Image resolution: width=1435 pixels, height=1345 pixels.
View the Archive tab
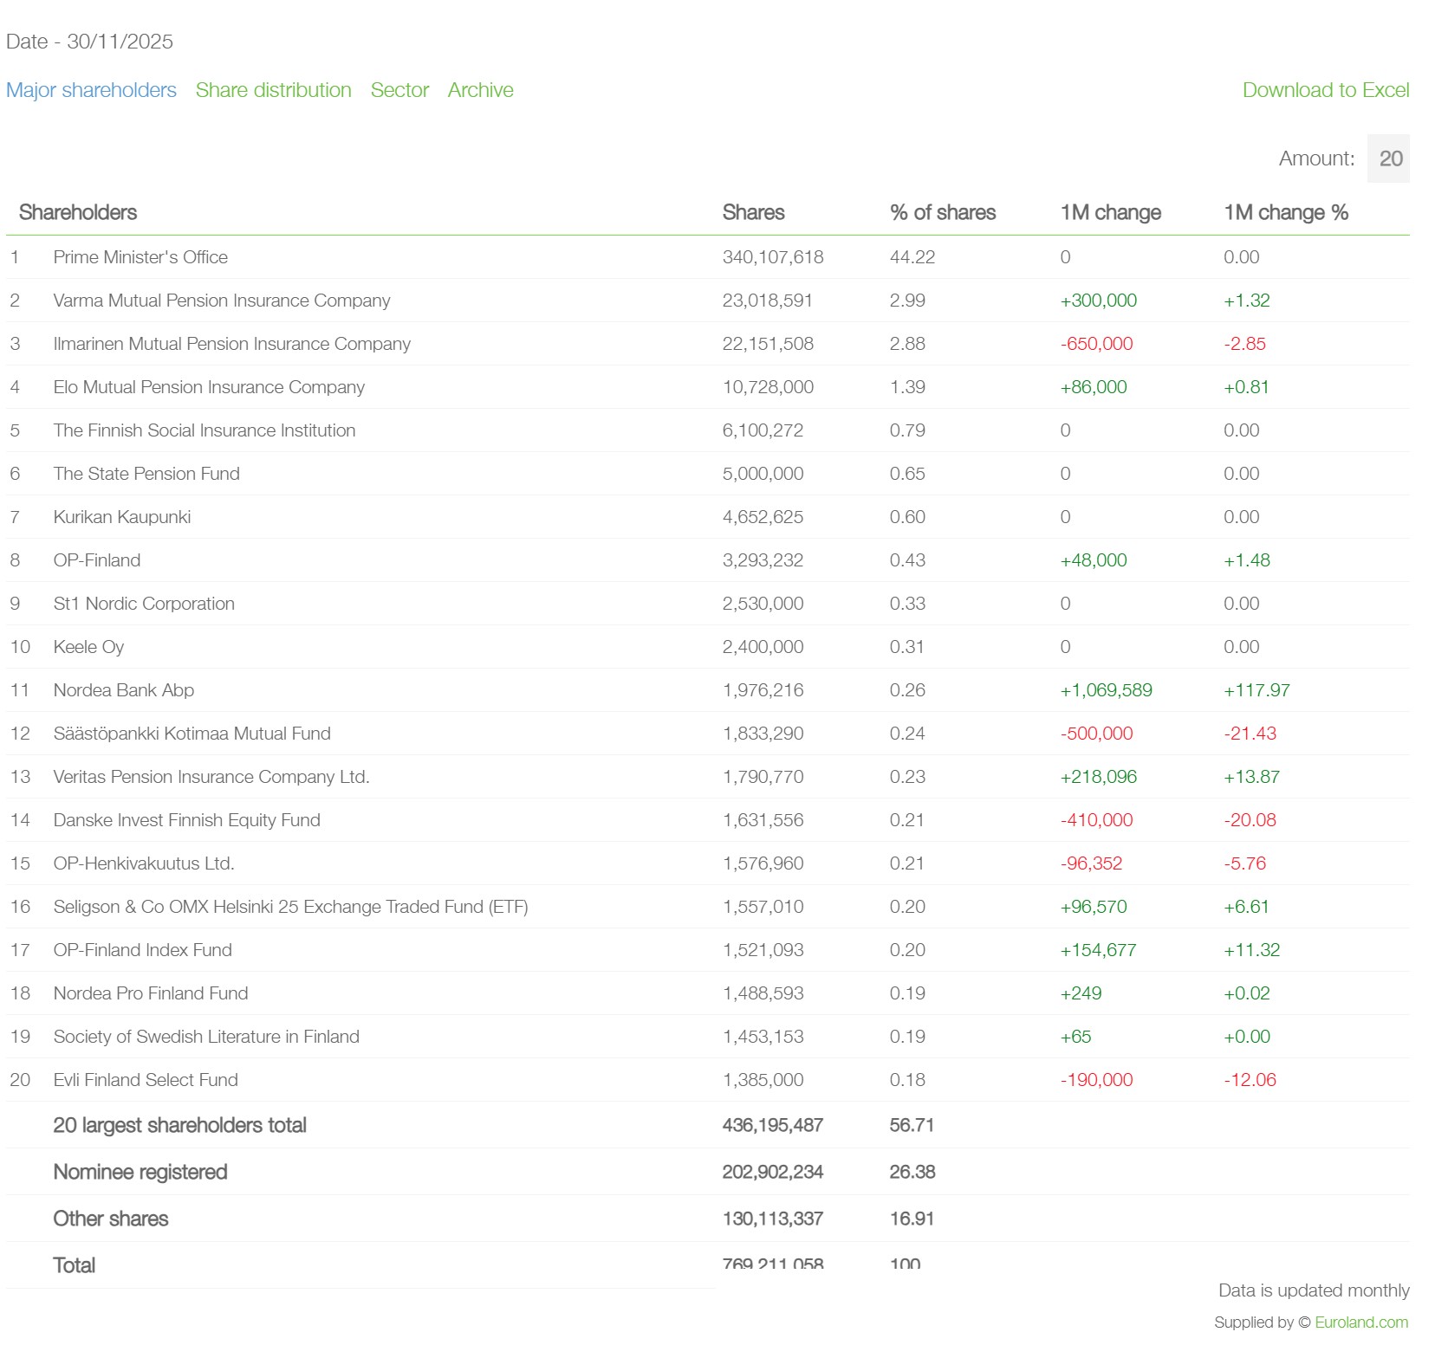(480, 90)
